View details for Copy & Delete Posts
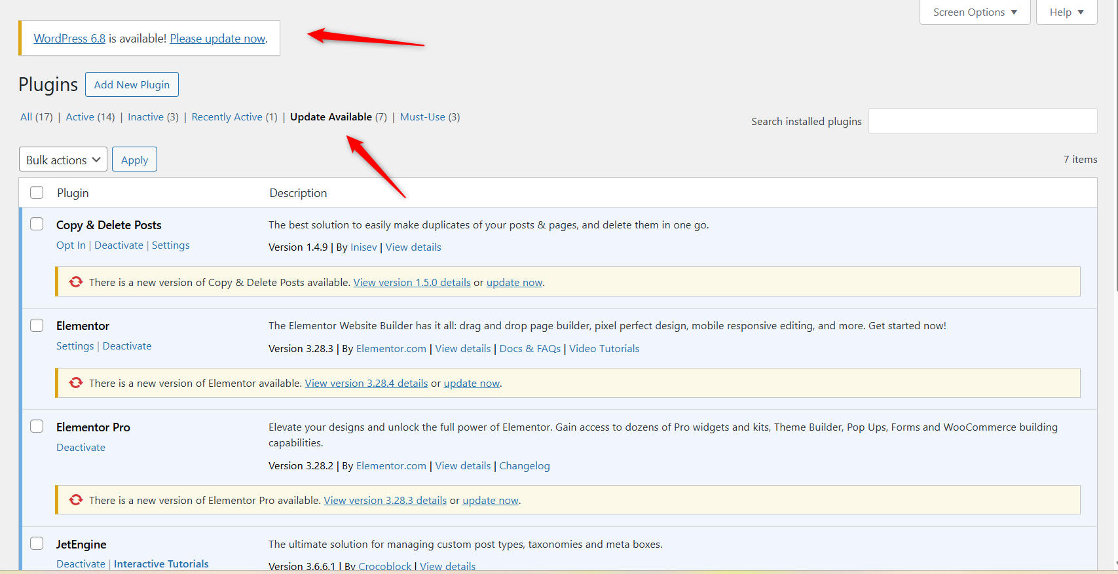The height and width of the screenshot is (574, 1118). tap(413, 247)
